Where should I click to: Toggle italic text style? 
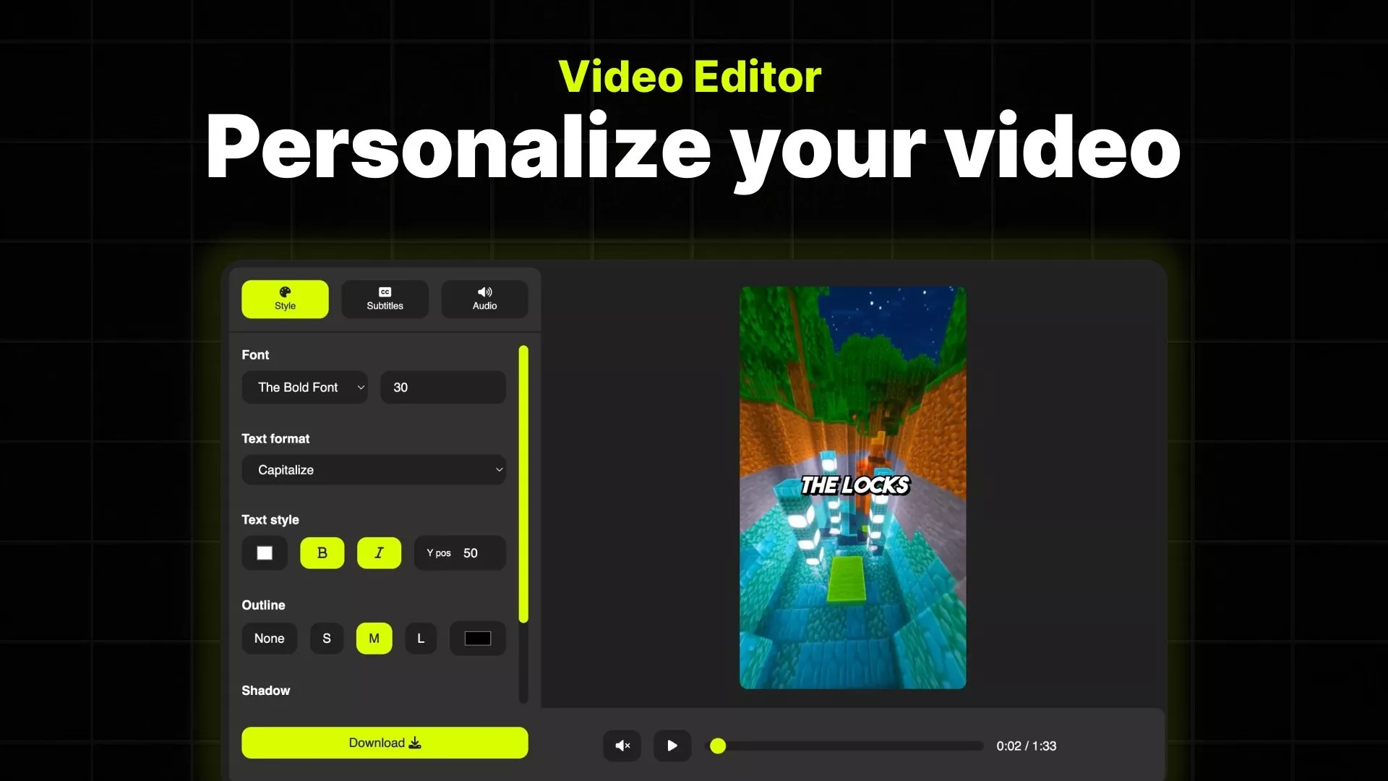pos(379,553)
